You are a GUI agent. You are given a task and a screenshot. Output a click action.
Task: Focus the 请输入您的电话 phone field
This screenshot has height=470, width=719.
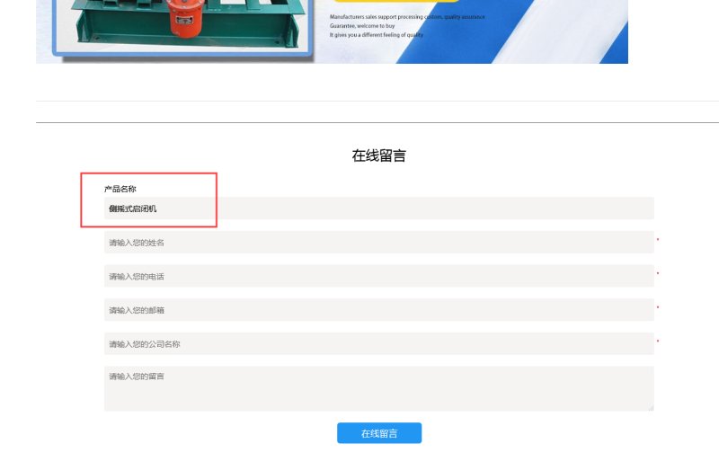378,276
